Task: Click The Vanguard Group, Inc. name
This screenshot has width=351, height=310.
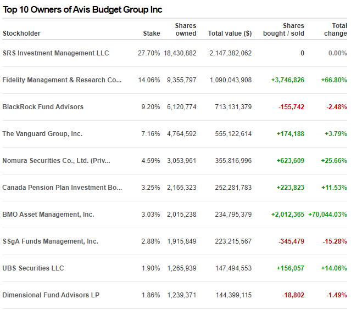Action: point(42,134)
